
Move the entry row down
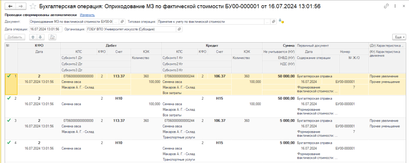click(x=40, y=37)
